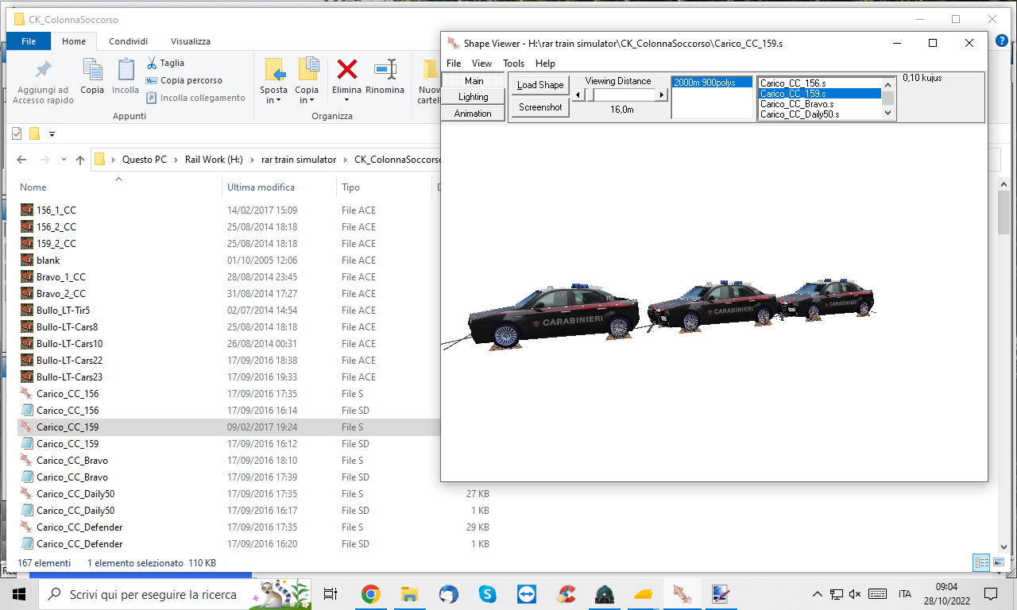Select Carico_CC_156.s in the shape list

(819, 83)
